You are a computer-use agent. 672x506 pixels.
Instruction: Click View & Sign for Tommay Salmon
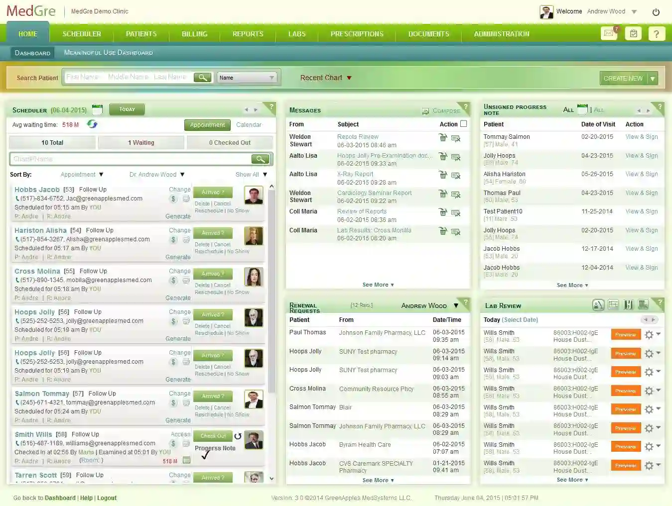point(642,136)
